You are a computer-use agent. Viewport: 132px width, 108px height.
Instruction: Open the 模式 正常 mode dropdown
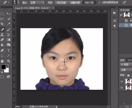tap(37, 3)
